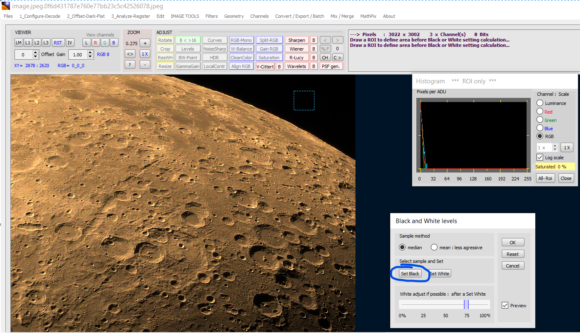580x333 pixels.
Task: Select the L2 layer button
Action: coord(37,43)
